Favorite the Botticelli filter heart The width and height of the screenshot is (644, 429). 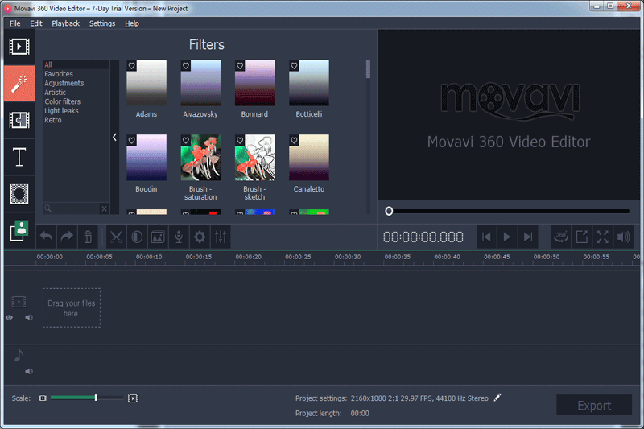point(294,65)
